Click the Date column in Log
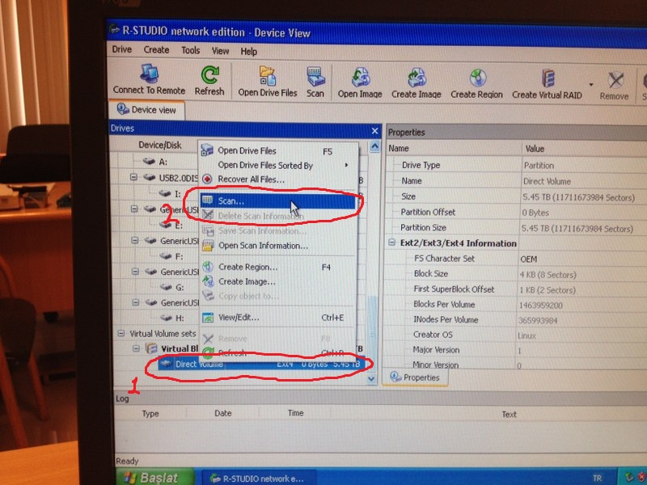 [x=223, y=413]
